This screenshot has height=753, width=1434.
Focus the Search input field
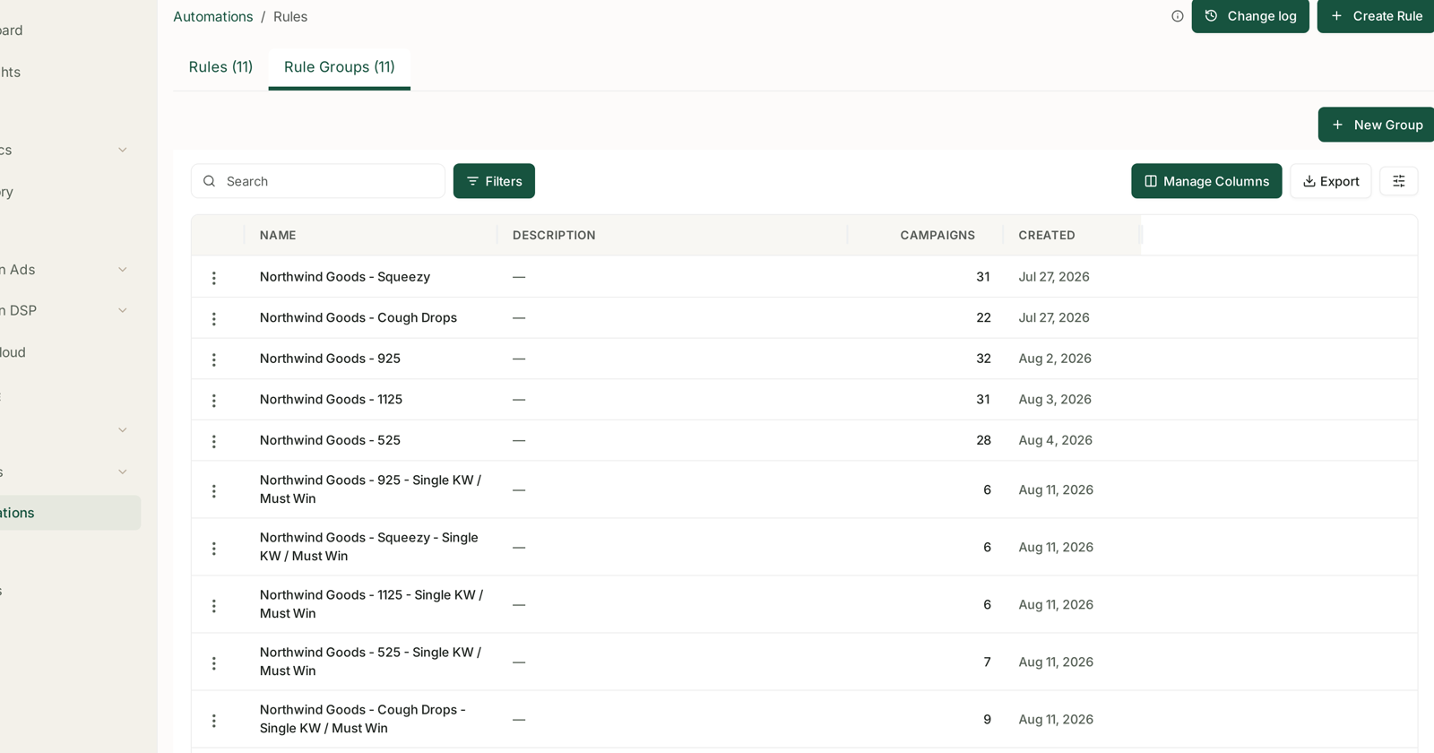[x=318, y=181]
